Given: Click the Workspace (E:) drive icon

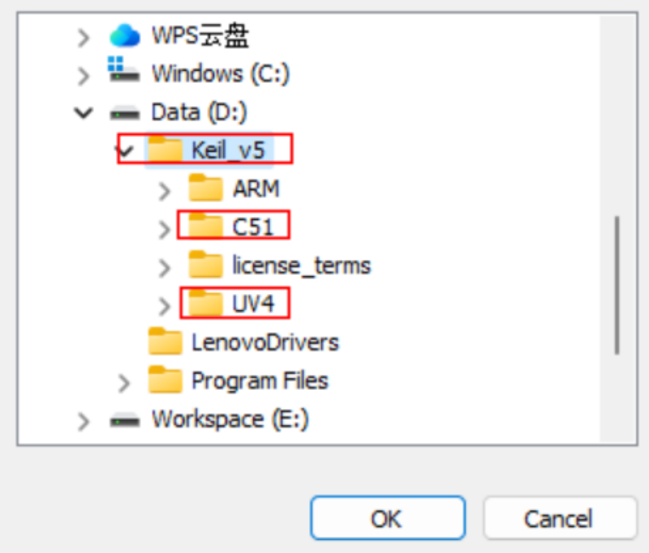Looking at the screenshot, I should (x=125, y=420).
